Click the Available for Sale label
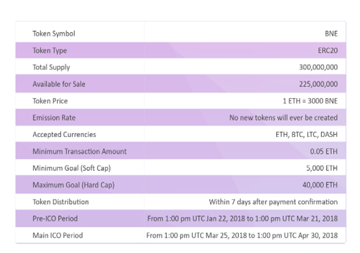The image size is (360, 253). 59,84
